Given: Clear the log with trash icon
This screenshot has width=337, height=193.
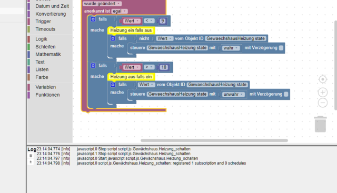Looking at the screenshot, I should click(31, 156).
